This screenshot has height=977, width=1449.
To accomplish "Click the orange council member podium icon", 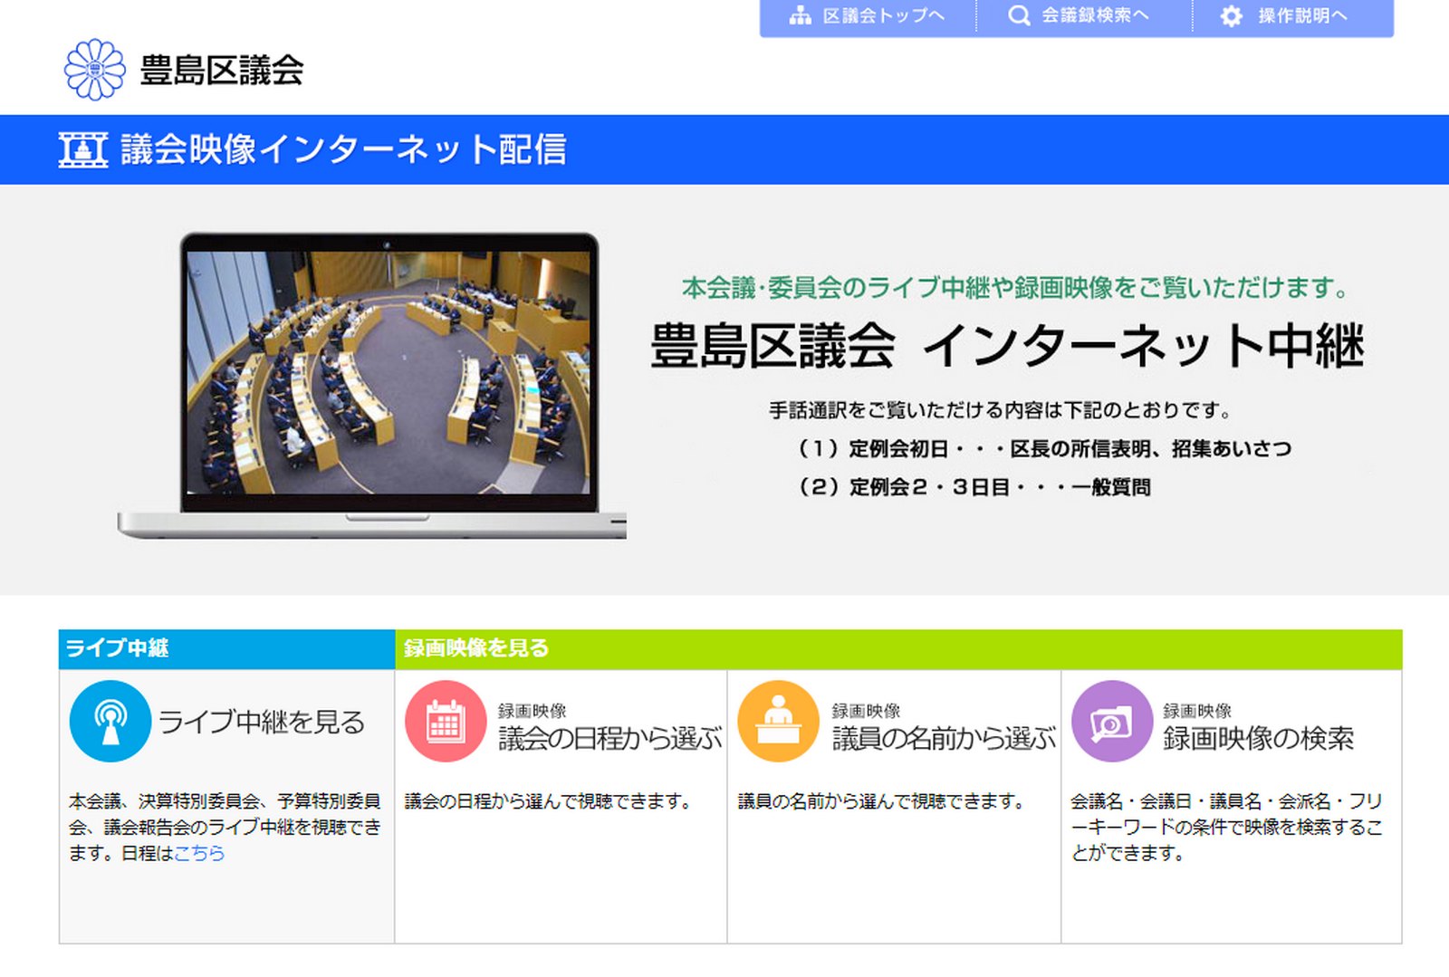I will (778, 722).
